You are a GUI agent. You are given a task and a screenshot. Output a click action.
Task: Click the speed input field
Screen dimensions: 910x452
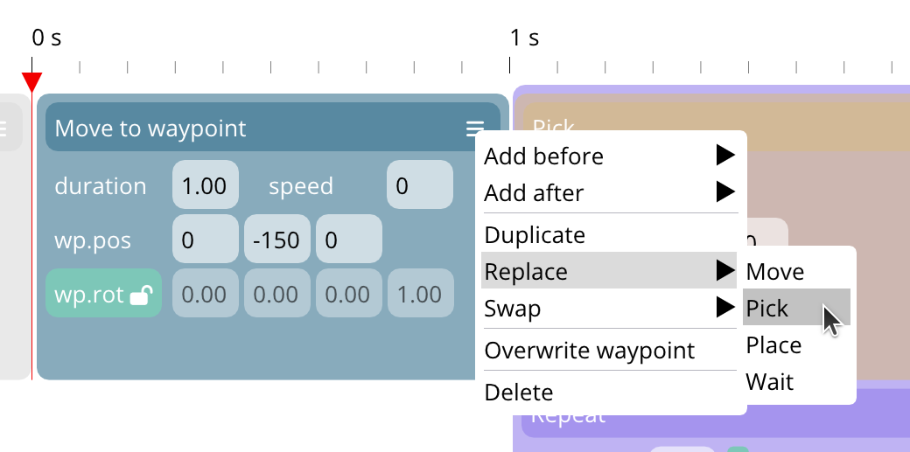tap(419, 186)
